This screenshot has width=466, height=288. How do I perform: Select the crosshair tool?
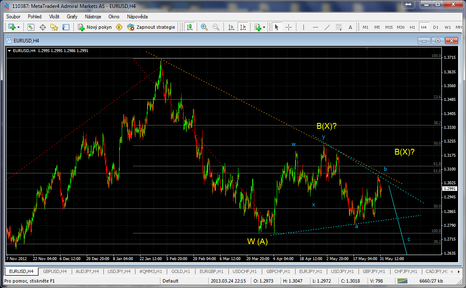point(288,27)
